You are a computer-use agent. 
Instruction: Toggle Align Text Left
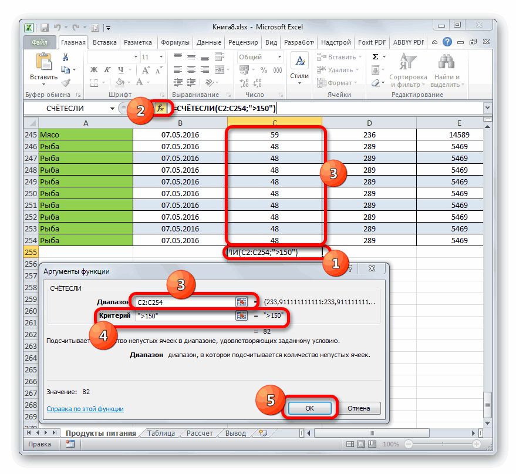coord(178,70)
